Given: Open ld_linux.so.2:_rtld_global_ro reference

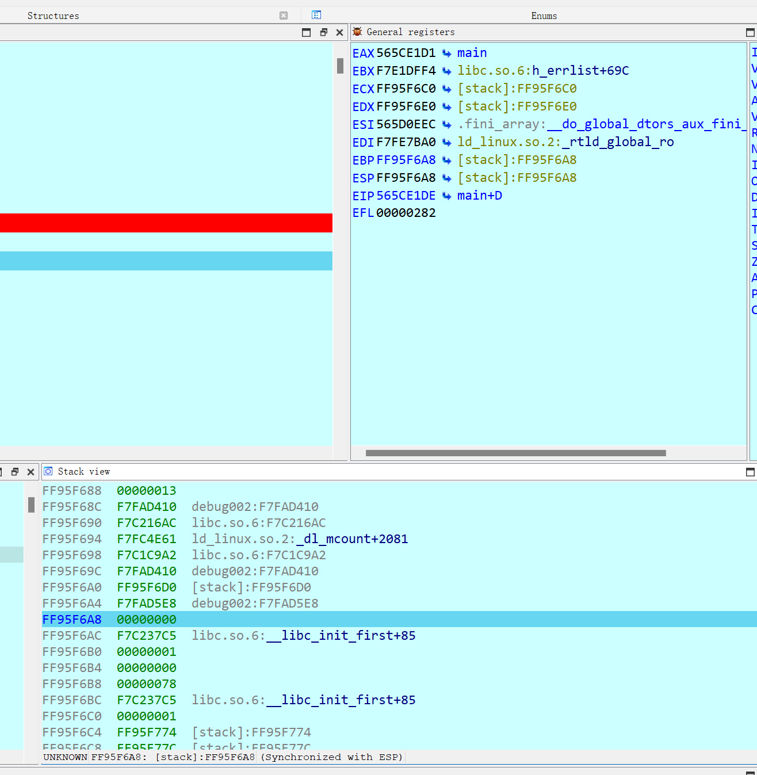Looking at the screenshot, I should click(x=565, y=142).
